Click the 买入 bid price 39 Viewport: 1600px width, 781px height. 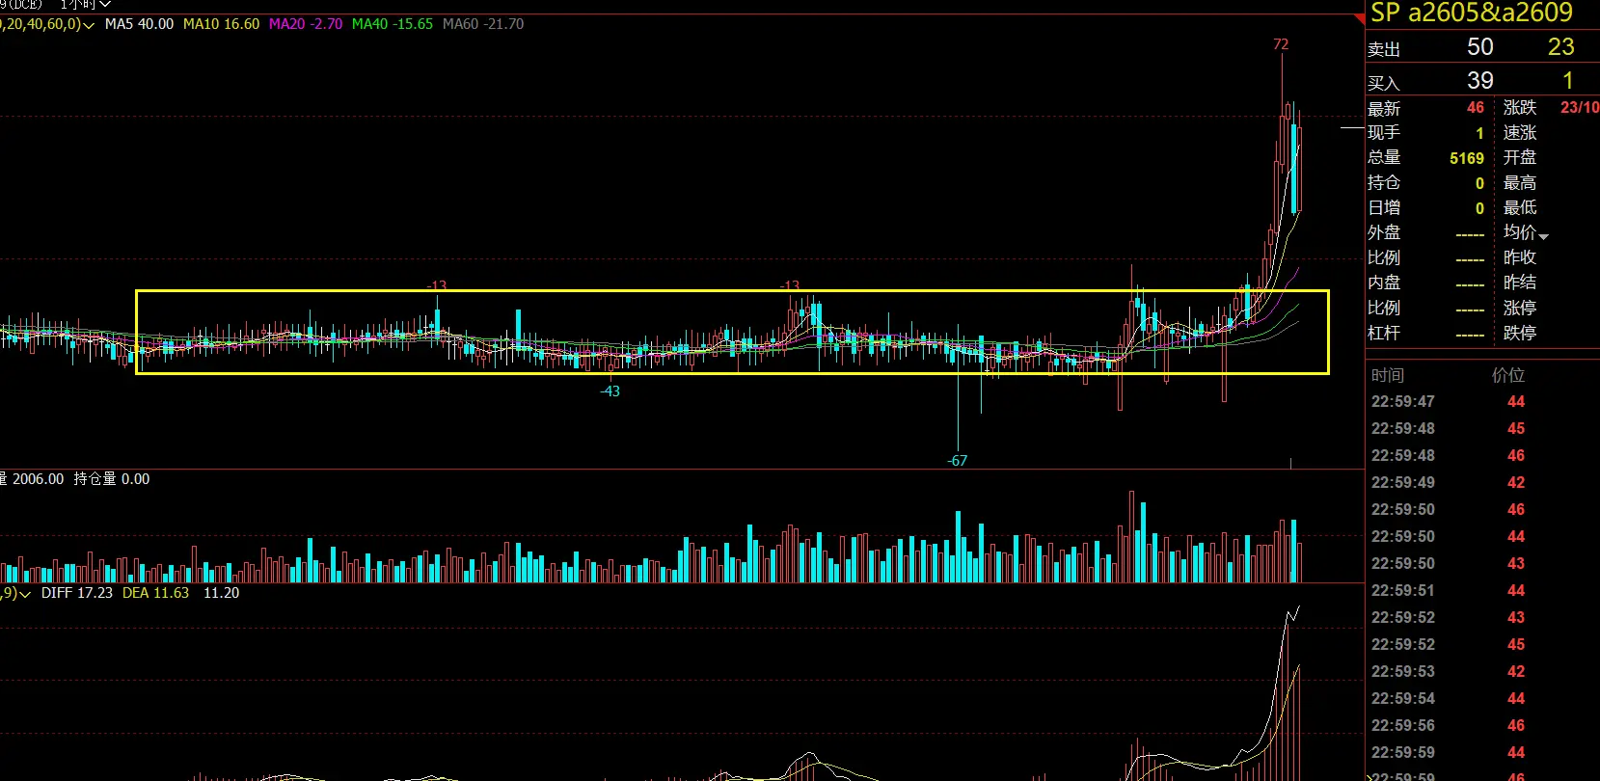click(x=1479, y=81)
